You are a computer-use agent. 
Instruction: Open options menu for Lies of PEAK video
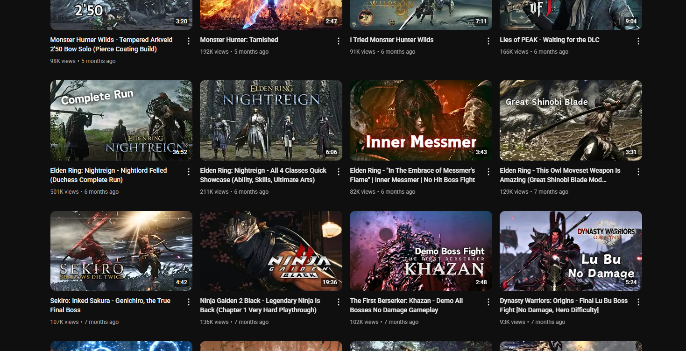coord(638,41)
